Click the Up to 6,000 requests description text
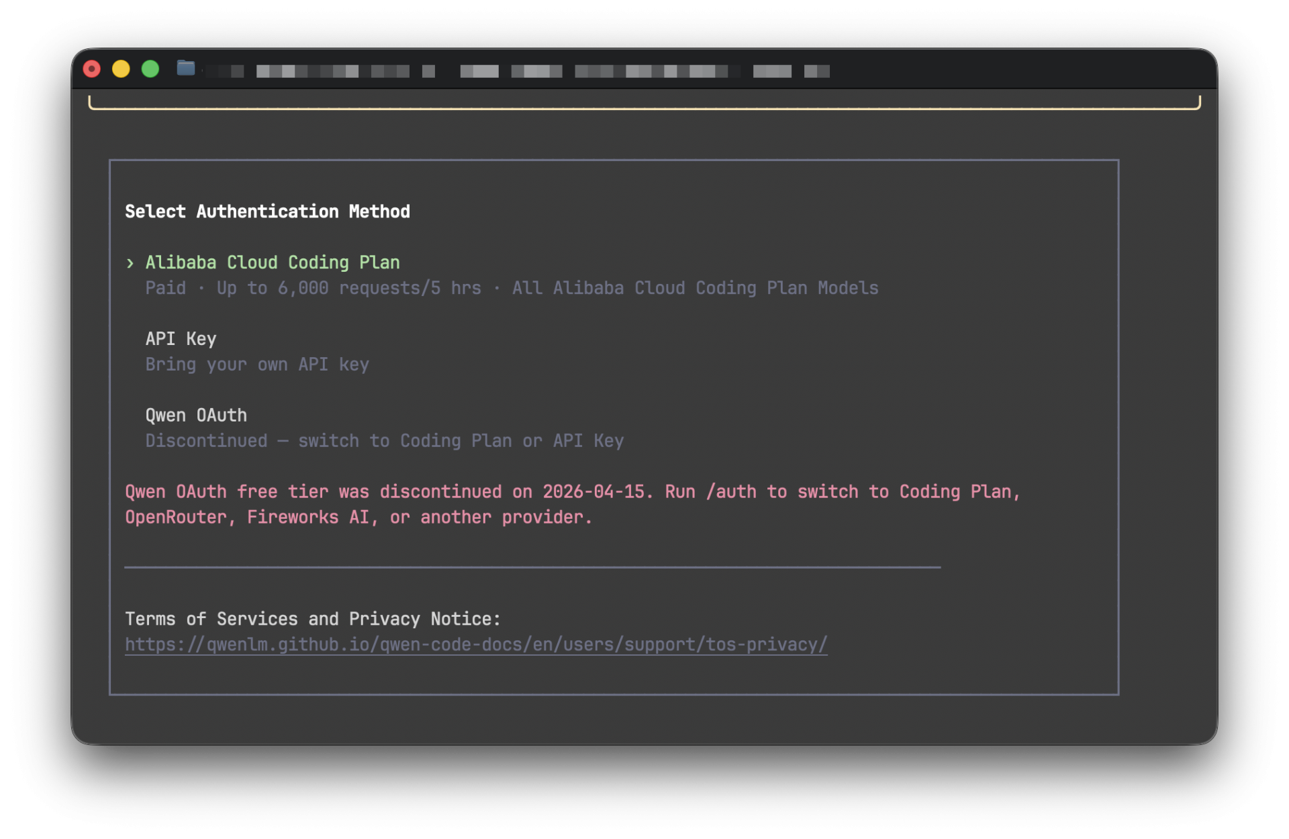The height and width of the screenshot is (839, 1289). point(512,288)
